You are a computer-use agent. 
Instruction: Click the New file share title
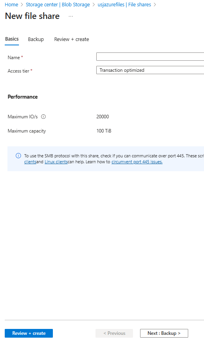pos(32,16)
